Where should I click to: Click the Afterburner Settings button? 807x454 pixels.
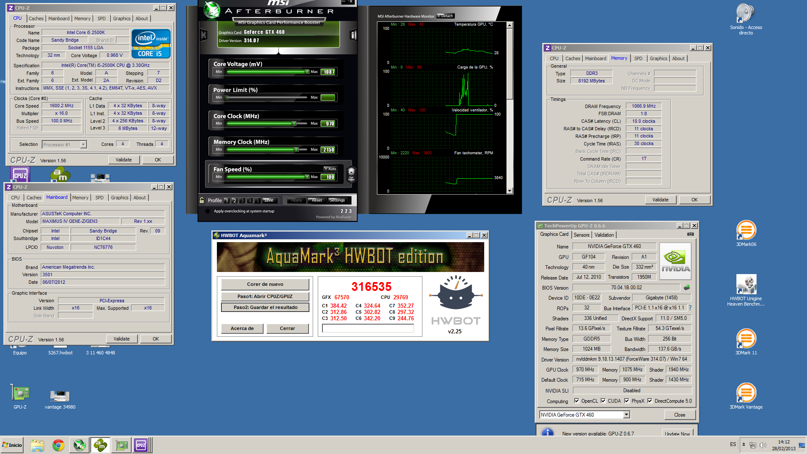[x=337, y=201]
